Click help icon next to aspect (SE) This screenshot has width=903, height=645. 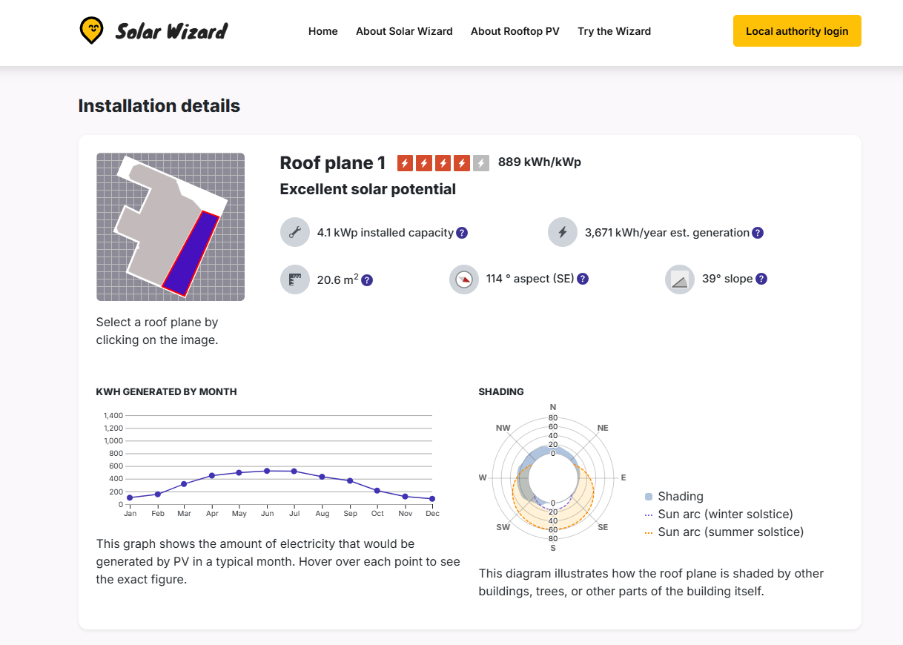click(583, 279)
